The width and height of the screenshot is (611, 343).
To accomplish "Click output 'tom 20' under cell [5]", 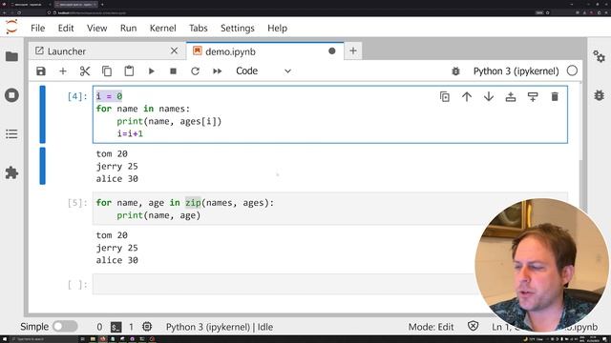I will (x=112, y=235).
